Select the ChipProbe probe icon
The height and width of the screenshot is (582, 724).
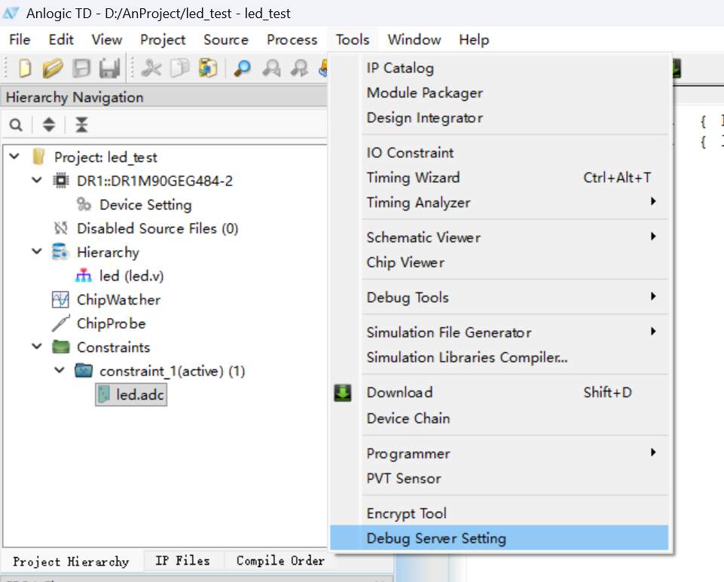(x=60, y=323)
